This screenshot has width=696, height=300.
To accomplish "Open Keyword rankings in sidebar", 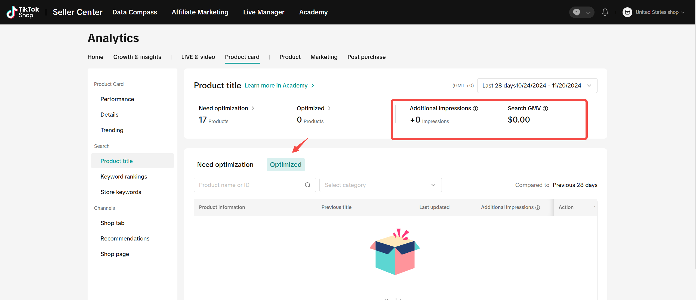I will [124, 177].
